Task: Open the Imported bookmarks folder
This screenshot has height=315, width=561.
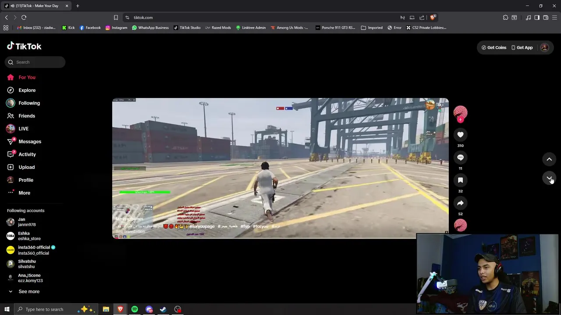Action: pyautogui.click(x=372, y=28)
